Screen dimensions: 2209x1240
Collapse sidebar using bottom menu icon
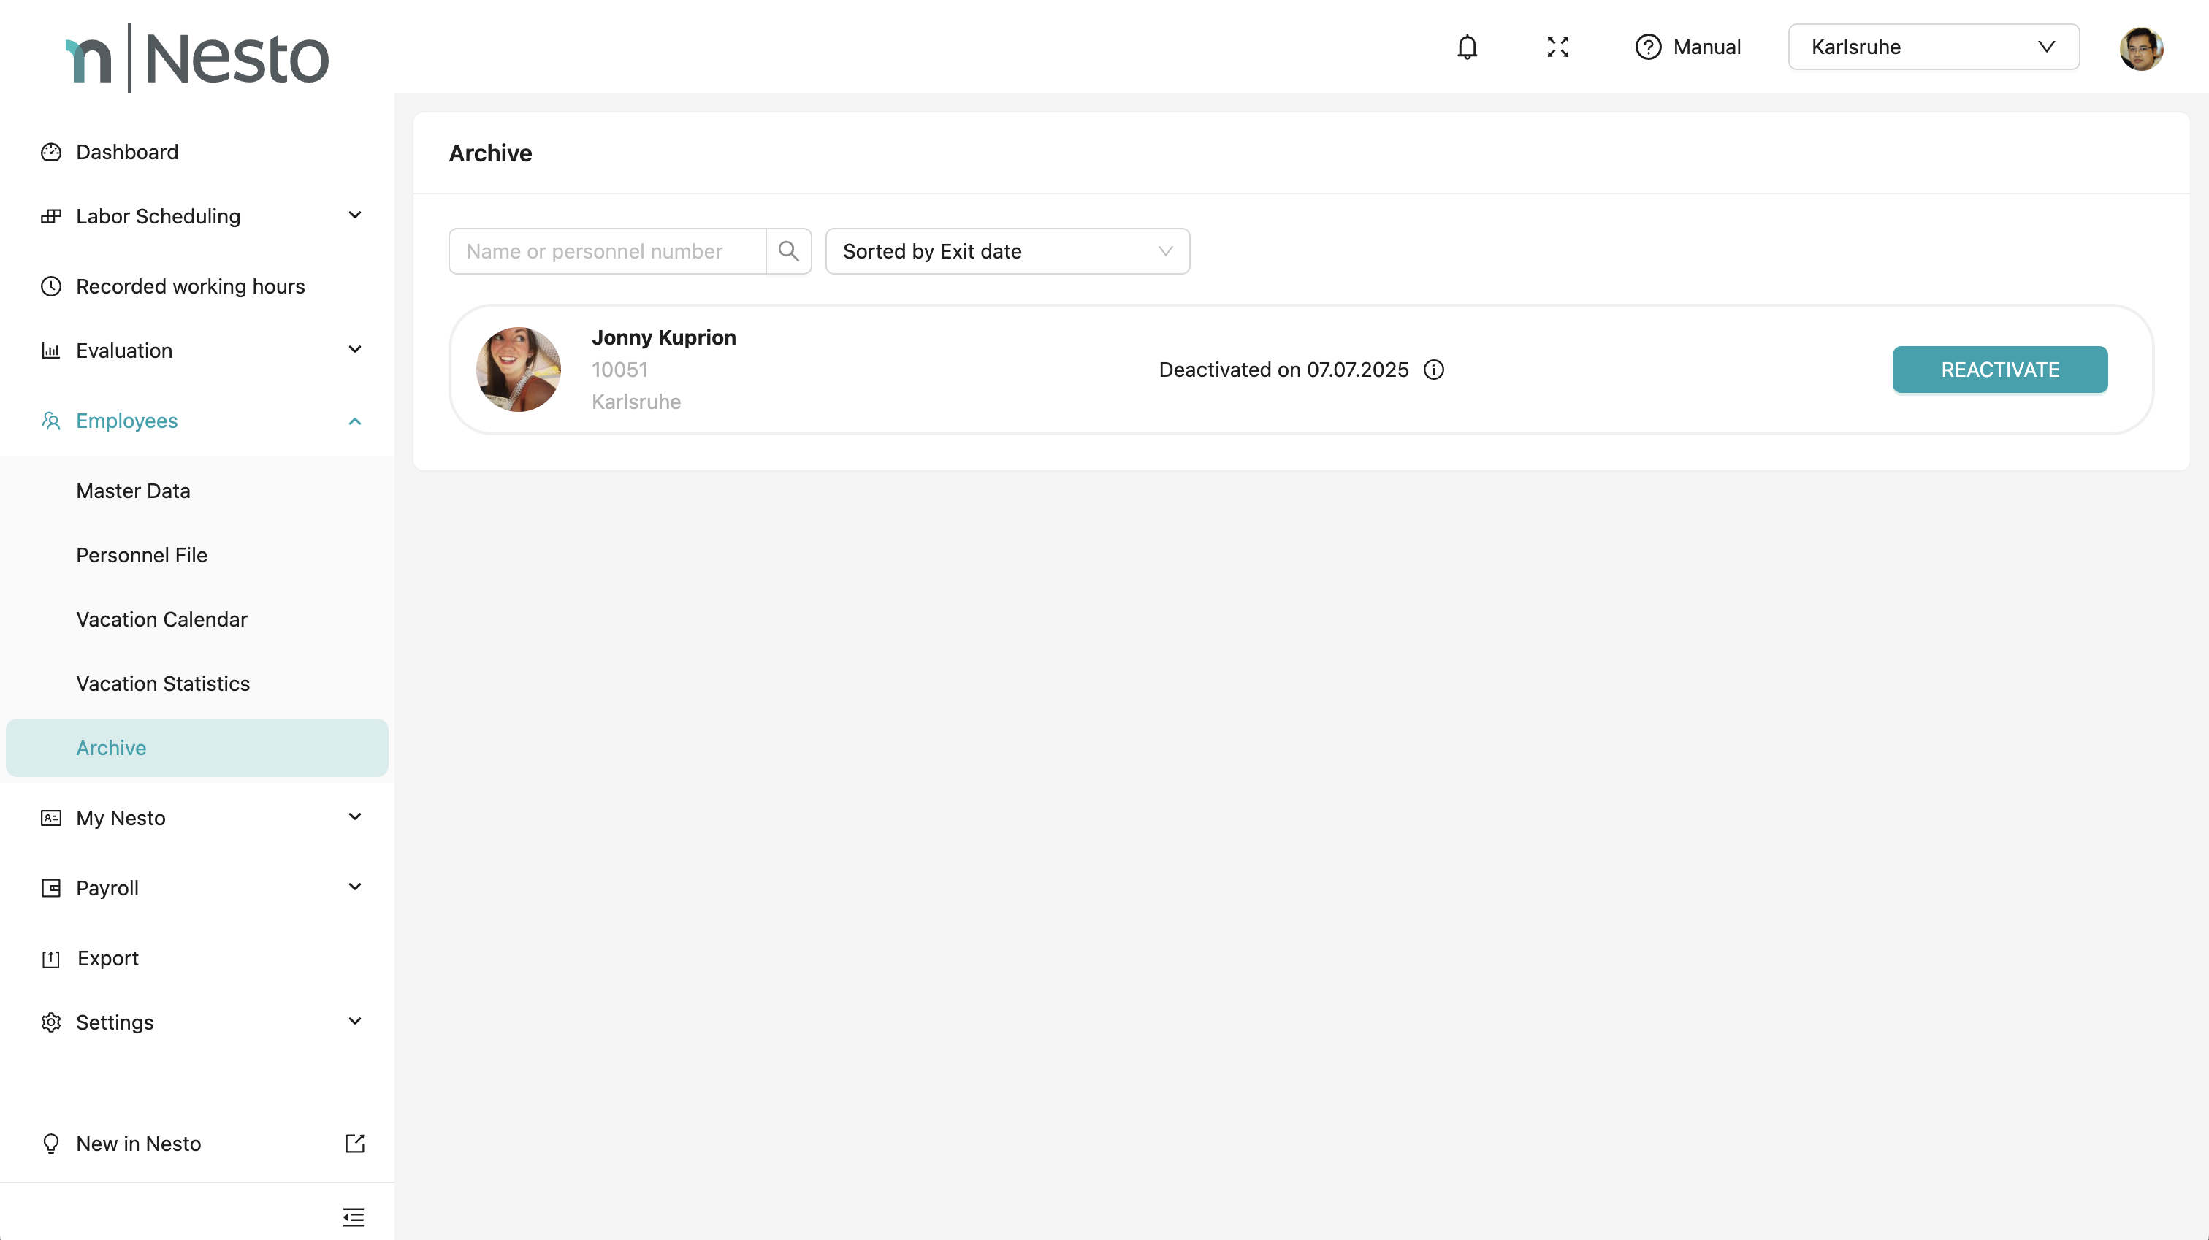354,1216
